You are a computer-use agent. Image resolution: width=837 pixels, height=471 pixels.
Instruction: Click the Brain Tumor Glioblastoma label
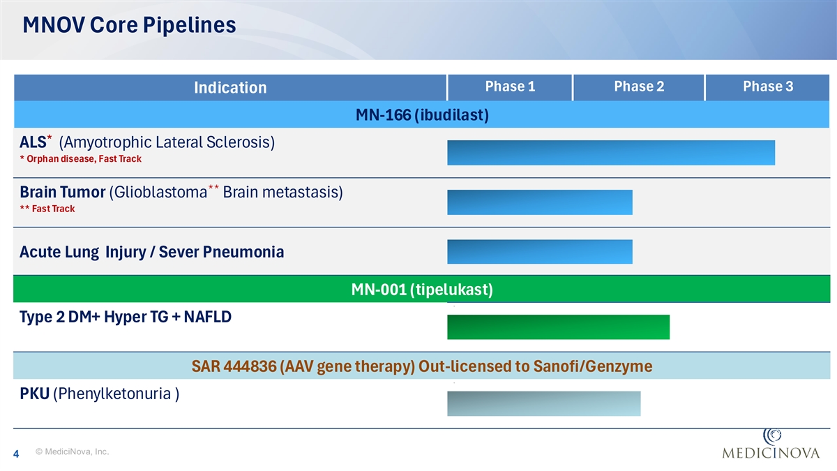click(x=181, y=193)
